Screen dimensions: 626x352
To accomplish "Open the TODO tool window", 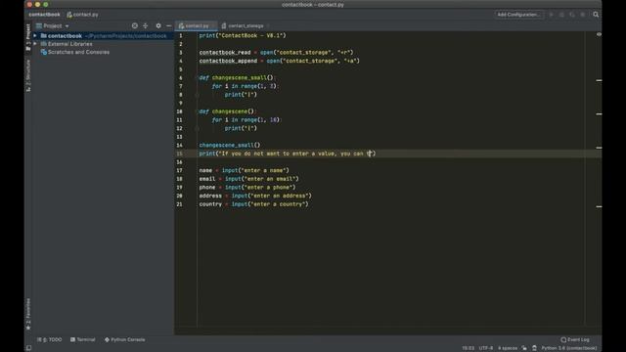I will click(x=50, y=339).
